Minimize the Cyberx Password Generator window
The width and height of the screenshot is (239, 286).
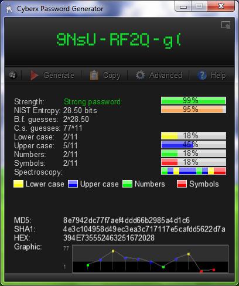coord(183,7)
